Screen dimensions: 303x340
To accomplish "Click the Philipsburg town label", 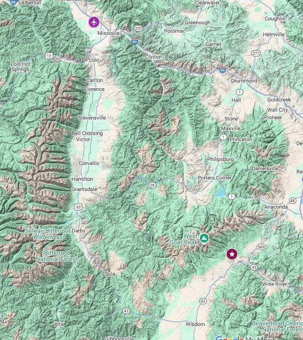I will 221,159.
